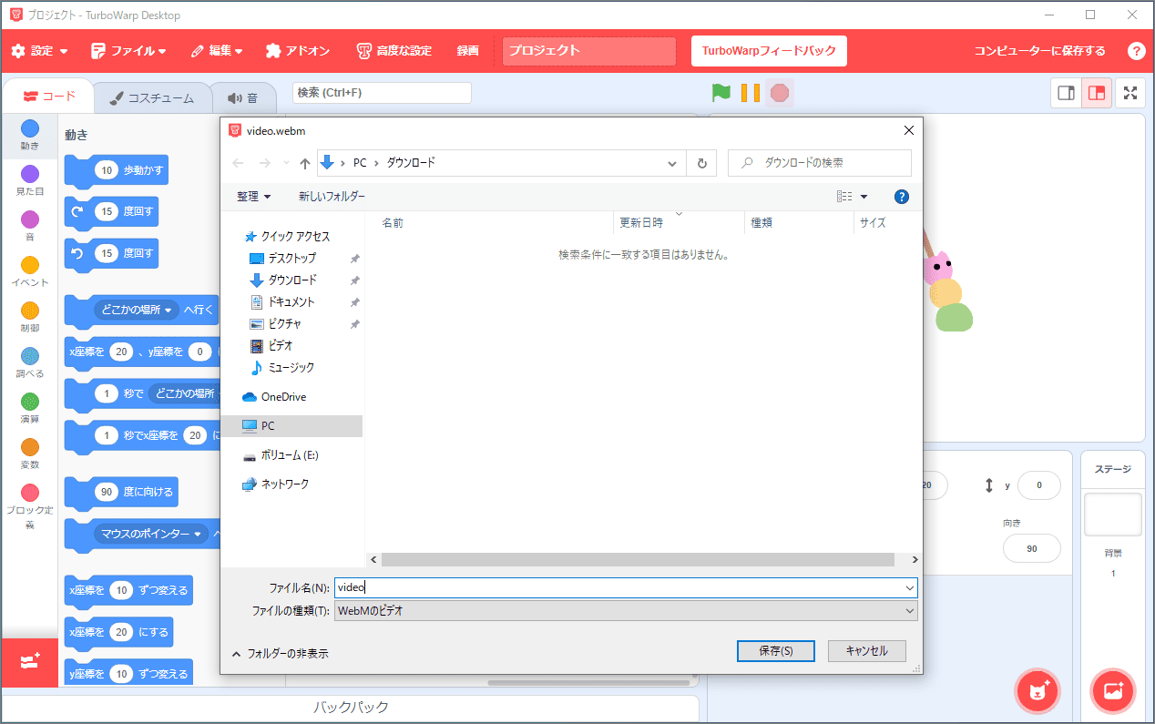Viewport: 1155px width, 724px height.
Task: Open the add extension panel
Action: 29,663
